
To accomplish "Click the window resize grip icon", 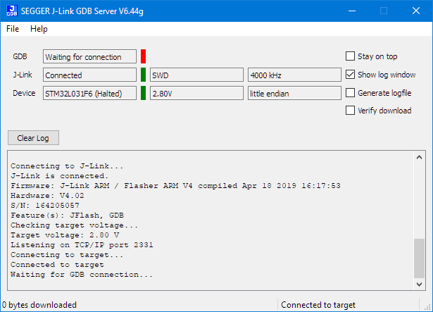I will tap(428, 307).
